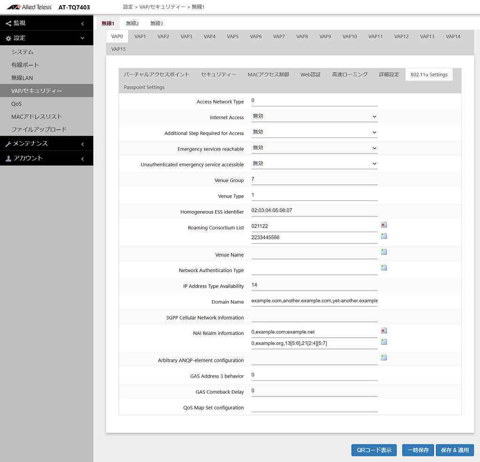The width and height of the screenshot is (480, 462).
Task: Open システム in the sidebar
Action: point(46,52)
